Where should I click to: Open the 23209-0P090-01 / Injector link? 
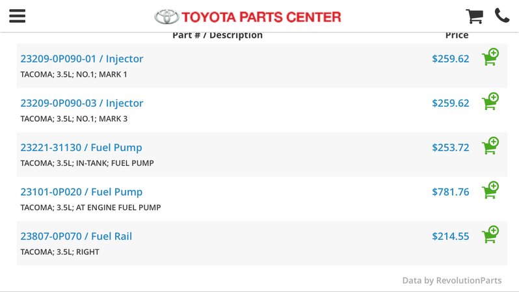[x=82, y=59]
